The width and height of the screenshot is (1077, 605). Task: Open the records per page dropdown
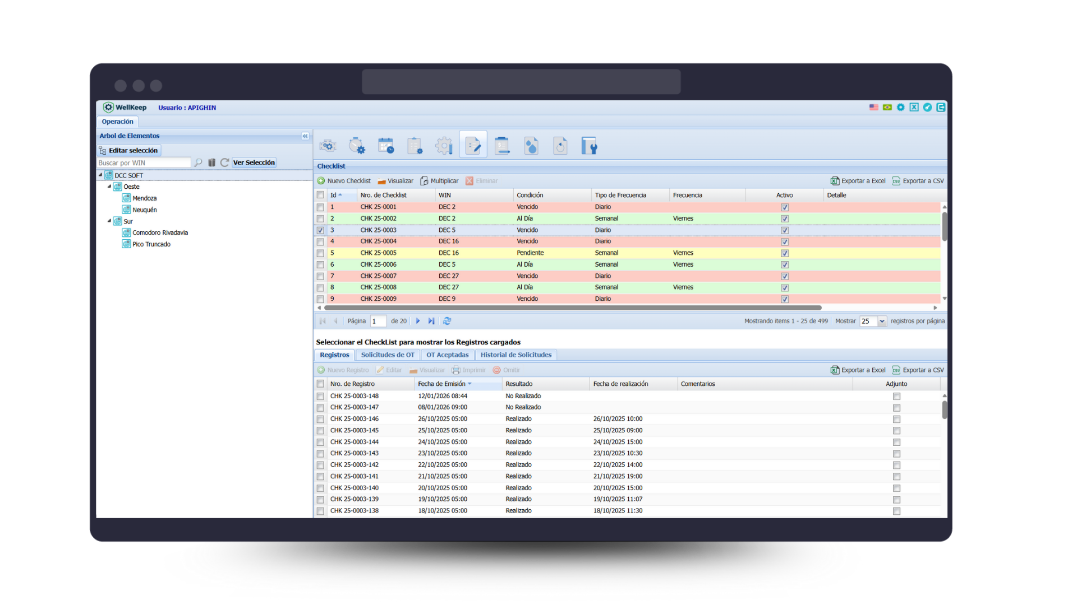(x=882, y=321)
